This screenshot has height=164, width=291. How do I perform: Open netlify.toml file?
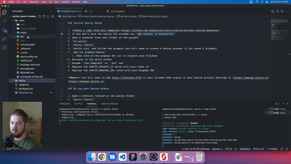click(26, 61)
